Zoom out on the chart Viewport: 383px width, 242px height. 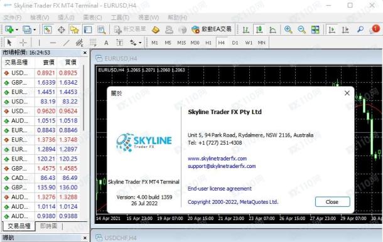click(x=301, y=29)
